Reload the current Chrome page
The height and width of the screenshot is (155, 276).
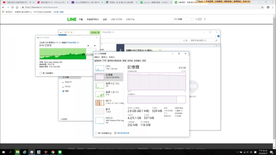tap(12, 7)
